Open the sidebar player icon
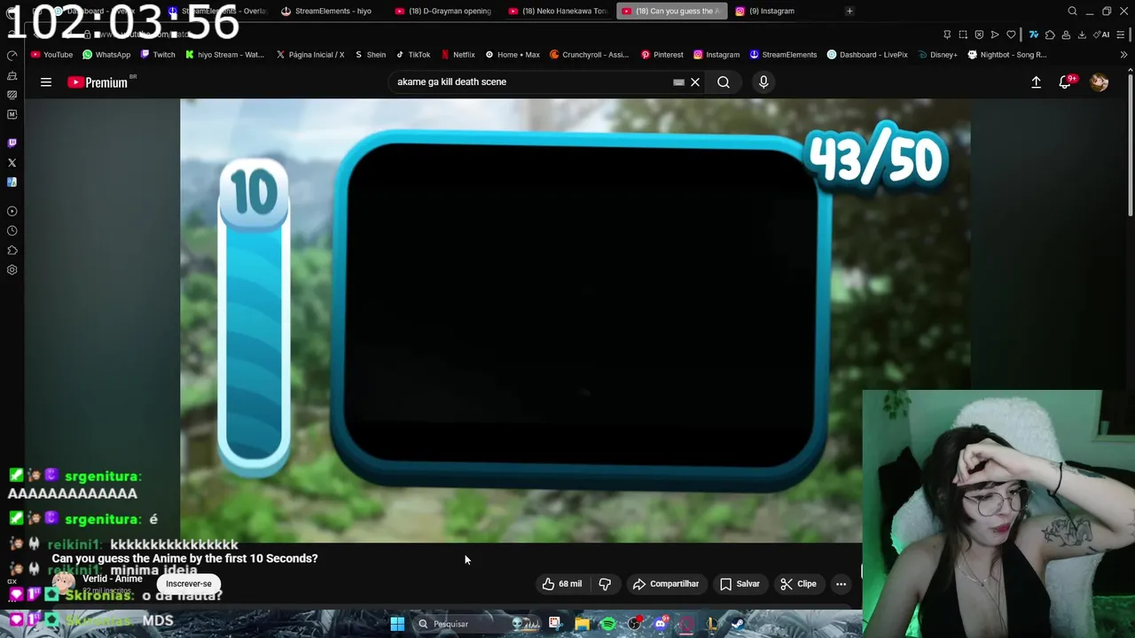 pyautogui.click(x=12, y=211)
